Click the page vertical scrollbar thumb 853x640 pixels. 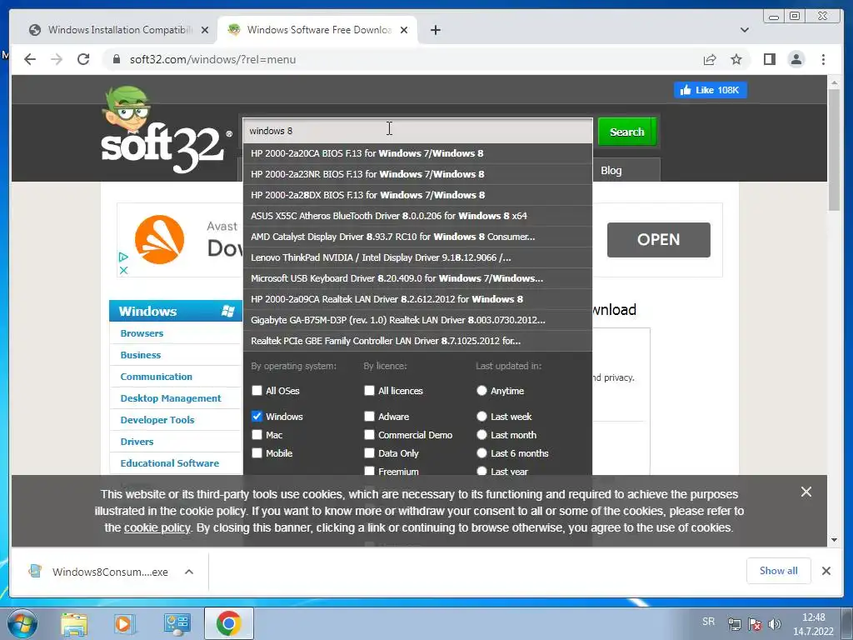point(834,150)
